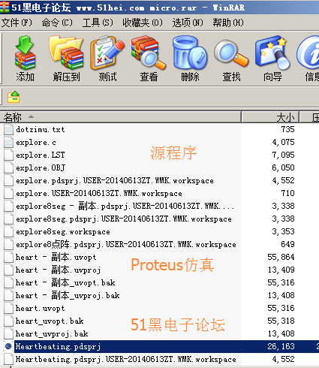Sort files by 大小 column header

coord(270,117)
